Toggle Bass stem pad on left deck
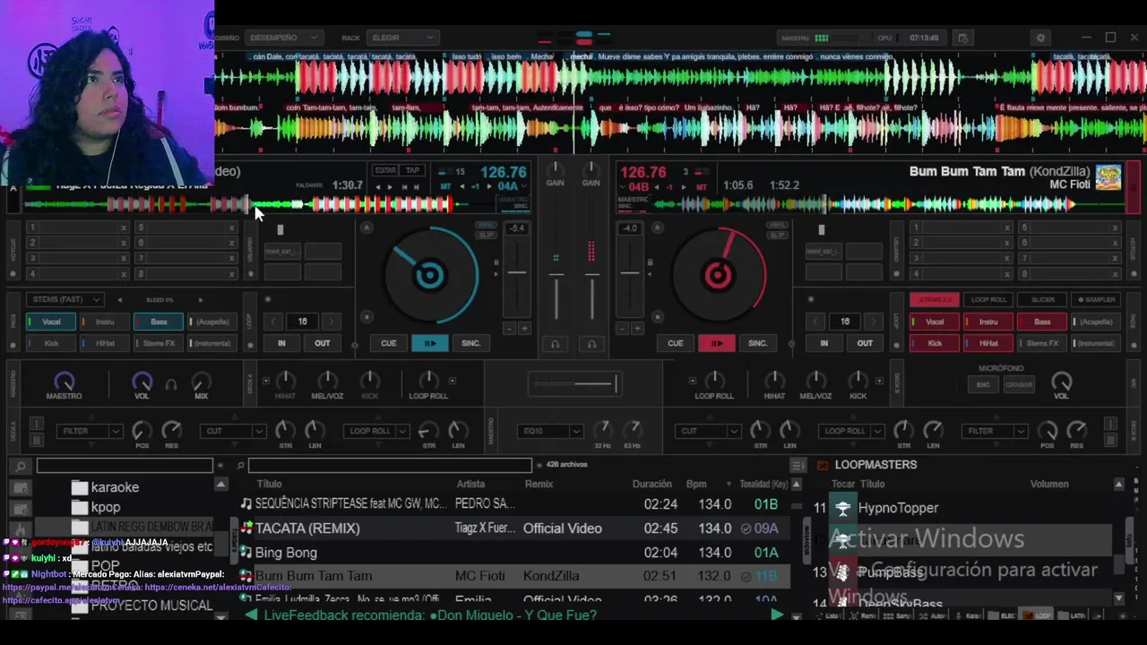This screenshot has width=1147, height=645. pos(159,322)
